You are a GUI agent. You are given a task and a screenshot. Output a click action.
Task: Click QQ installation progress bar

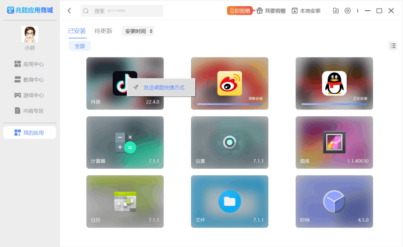pyautogui.click(x=334, y=104)
